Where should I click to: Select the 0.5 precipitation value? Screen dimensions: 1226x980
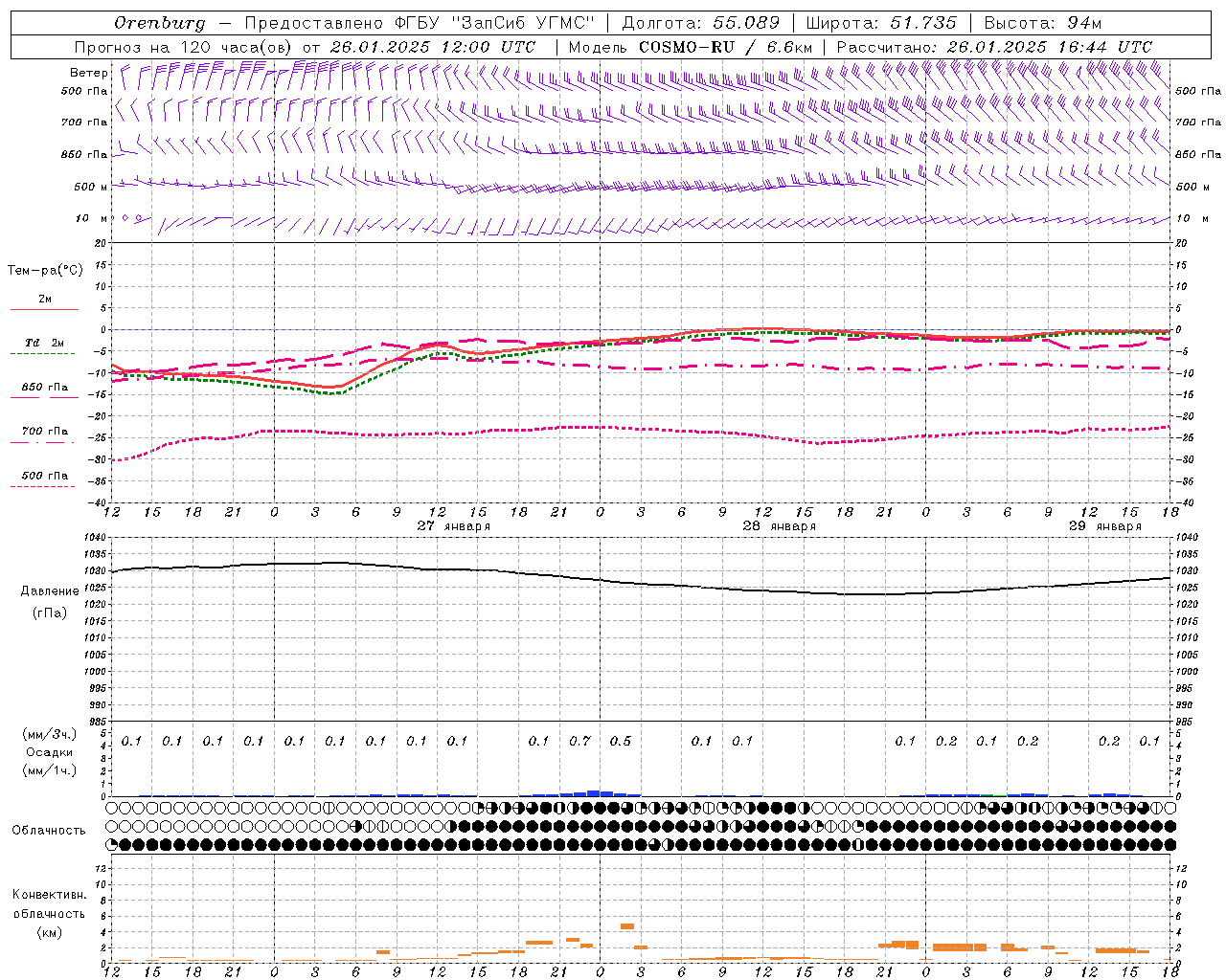click(621, 741)
